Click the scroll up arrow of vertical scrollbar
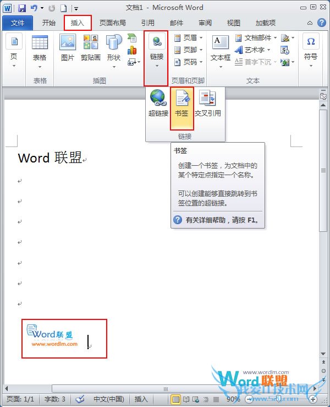 [x=323, y=105]
